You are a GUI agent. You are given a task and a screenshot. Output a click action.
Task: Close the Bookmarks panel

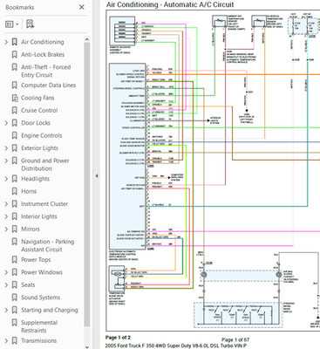coord(82,7)
